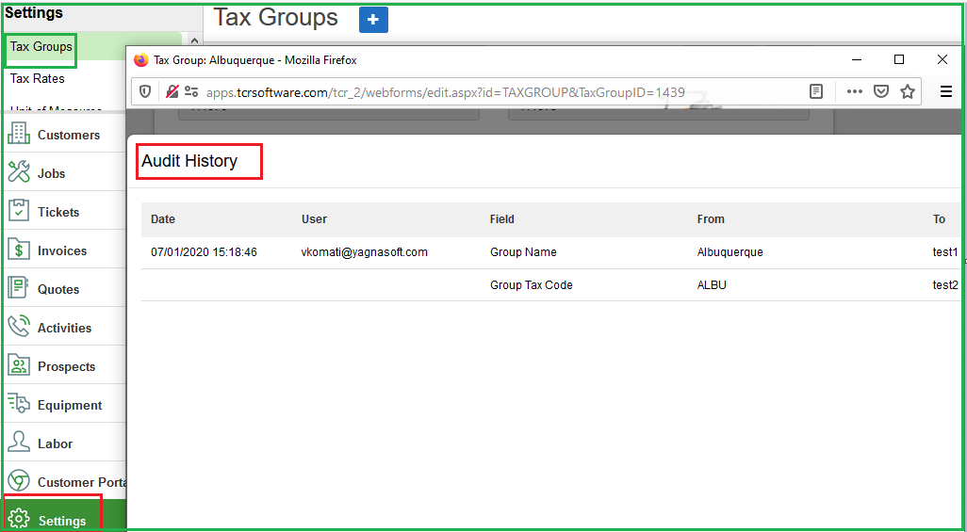
Task: Select the Labor person icon
Action: (19, 443)
